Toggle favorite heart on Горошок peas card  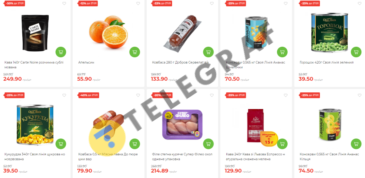tap(359, 4)
